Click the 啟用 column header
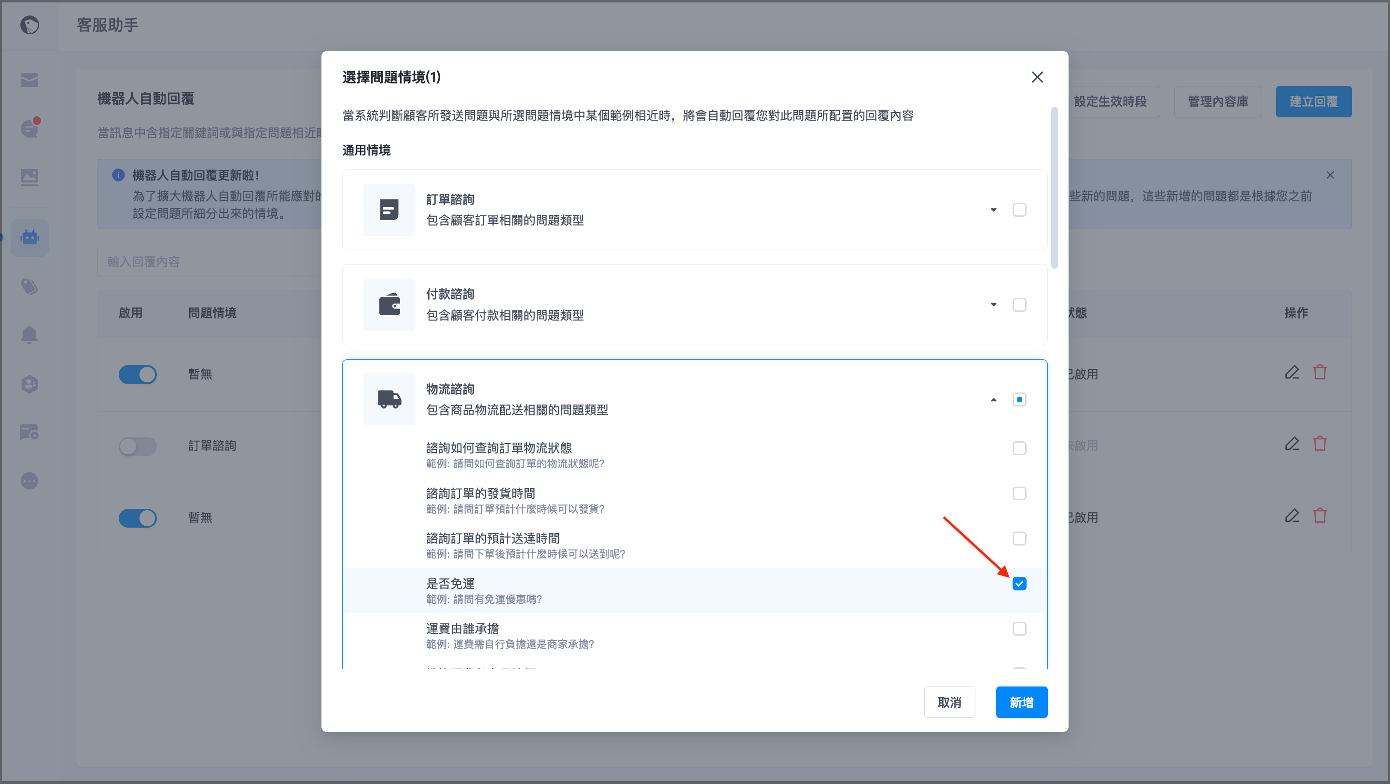Image resolution: width=1390 pixels, height=784 pixels. pyautogui.click(x=131, y=313)
